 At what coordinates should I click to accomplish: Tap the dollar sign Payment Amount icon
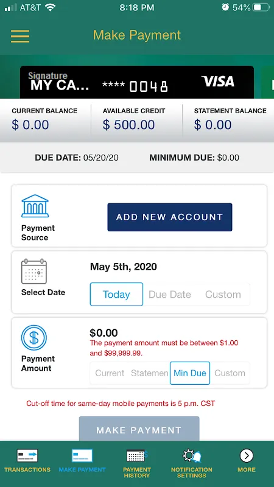(x=34, y=338)
